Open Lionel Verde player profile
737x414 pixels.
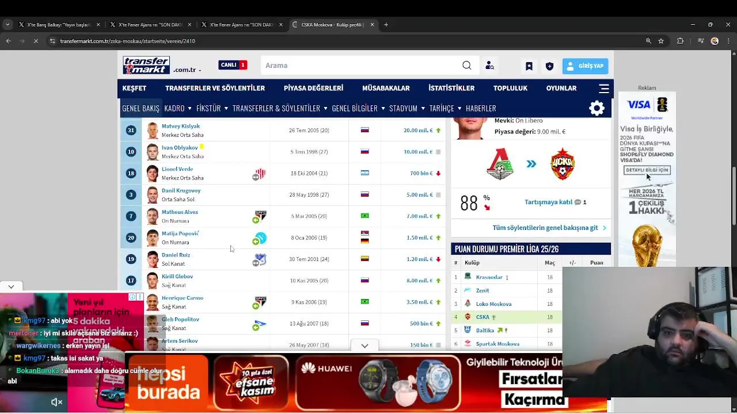click(x=177, y=169)
